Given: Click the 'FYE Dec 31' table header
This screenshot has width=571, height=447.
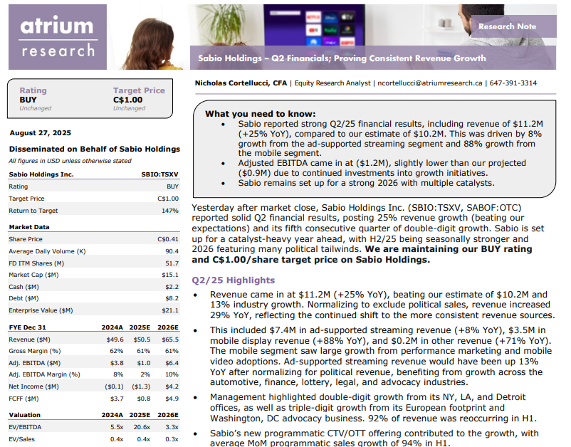Looking at the screenshot, I should [27, 327].
